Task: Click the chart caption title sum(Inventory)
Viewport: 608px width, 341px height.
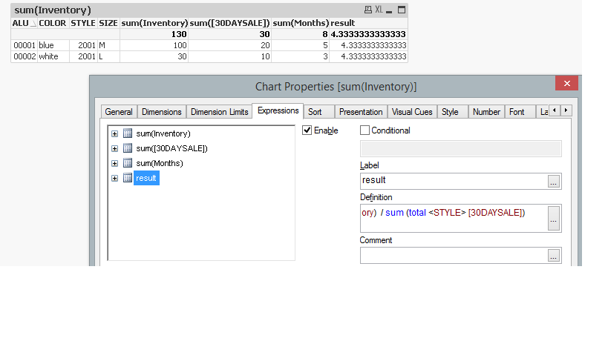Action: pos(53,10)
